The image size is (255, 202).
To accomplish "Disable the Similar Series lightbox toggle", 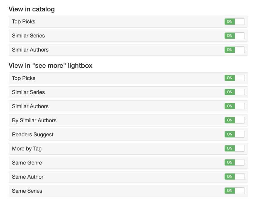I will [x=234, y=92].
